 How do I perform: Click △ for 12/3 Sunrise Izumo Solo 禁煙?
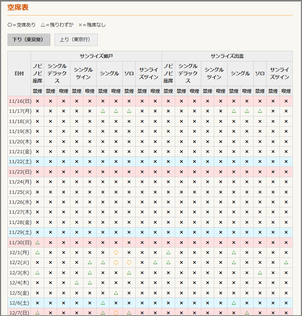tap(260, 273)
